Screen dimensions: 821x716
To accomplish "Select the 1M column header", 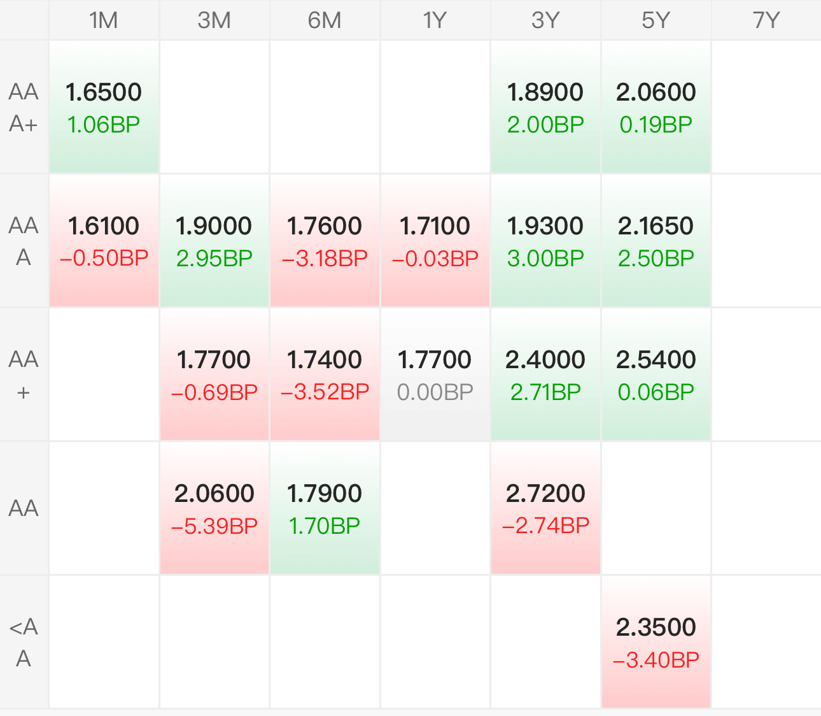I will (x=104, y=20).
